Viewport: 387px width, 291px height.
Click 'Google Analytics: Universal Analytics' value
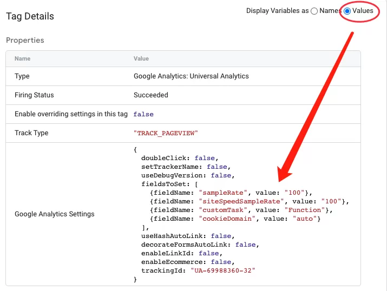pos(191,76)
